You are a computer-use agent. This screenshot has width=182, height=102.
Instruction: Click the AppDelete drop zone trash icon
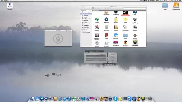[x=58, y=39]
